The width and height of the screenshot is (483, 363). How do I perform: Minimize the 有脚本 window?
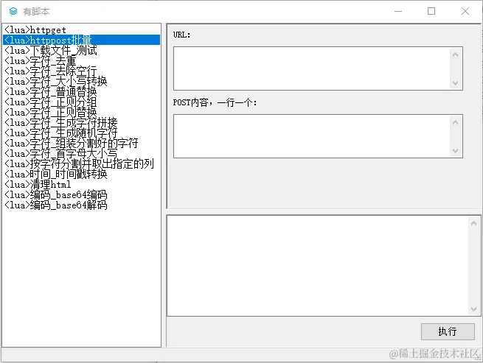[398, 11]
